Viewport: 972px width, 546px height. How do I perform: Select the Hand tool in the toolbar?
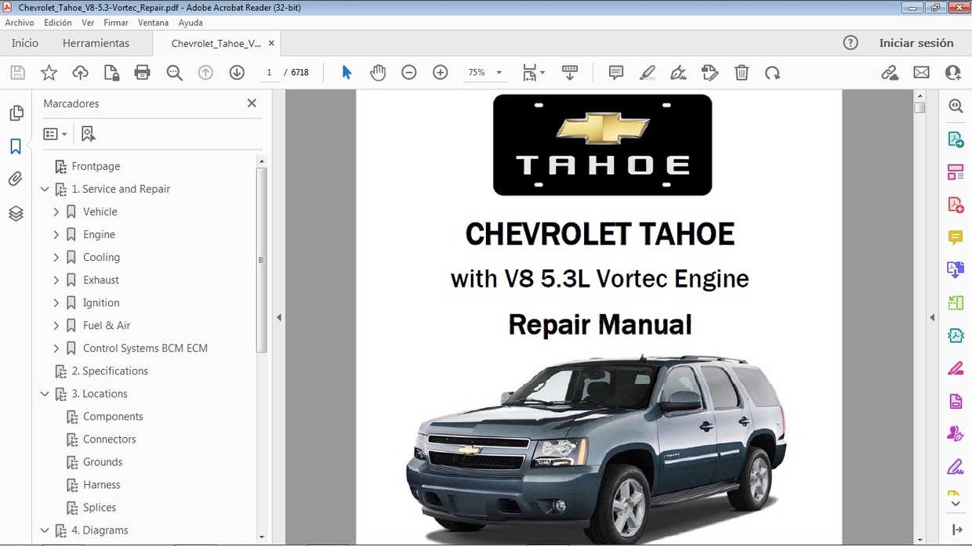pos(378,72)
